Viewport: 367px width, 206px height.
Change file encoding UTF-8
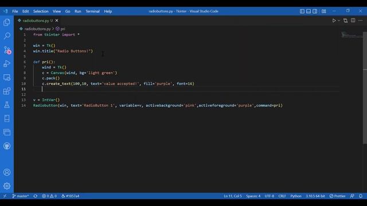coord(269,196)
